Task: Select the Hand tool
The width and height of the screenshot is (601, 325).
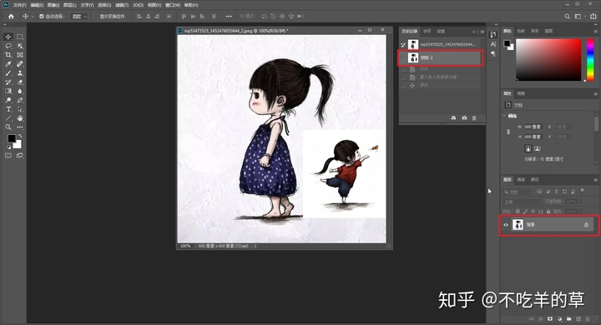Action: (20, 117)
